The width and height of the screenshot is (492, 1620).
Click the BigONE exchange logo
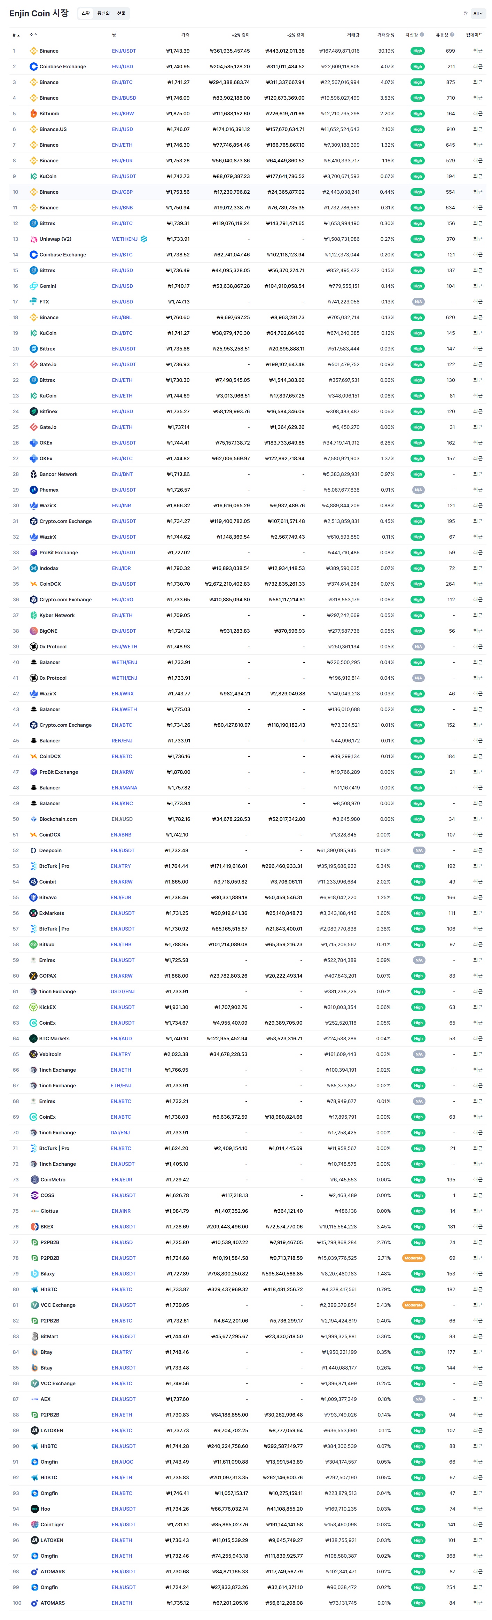33,631
